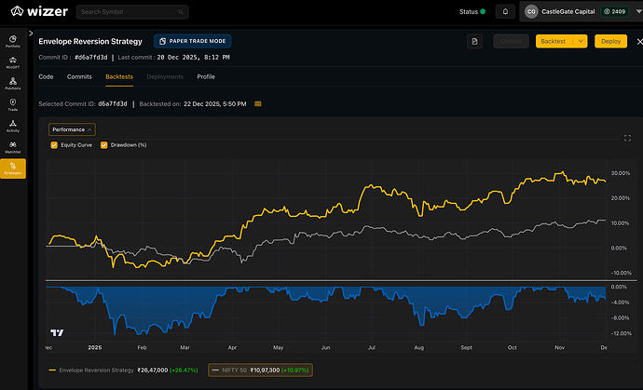Click the Backtest button
This screenshot has height=390, width=643.
[554, 41]
